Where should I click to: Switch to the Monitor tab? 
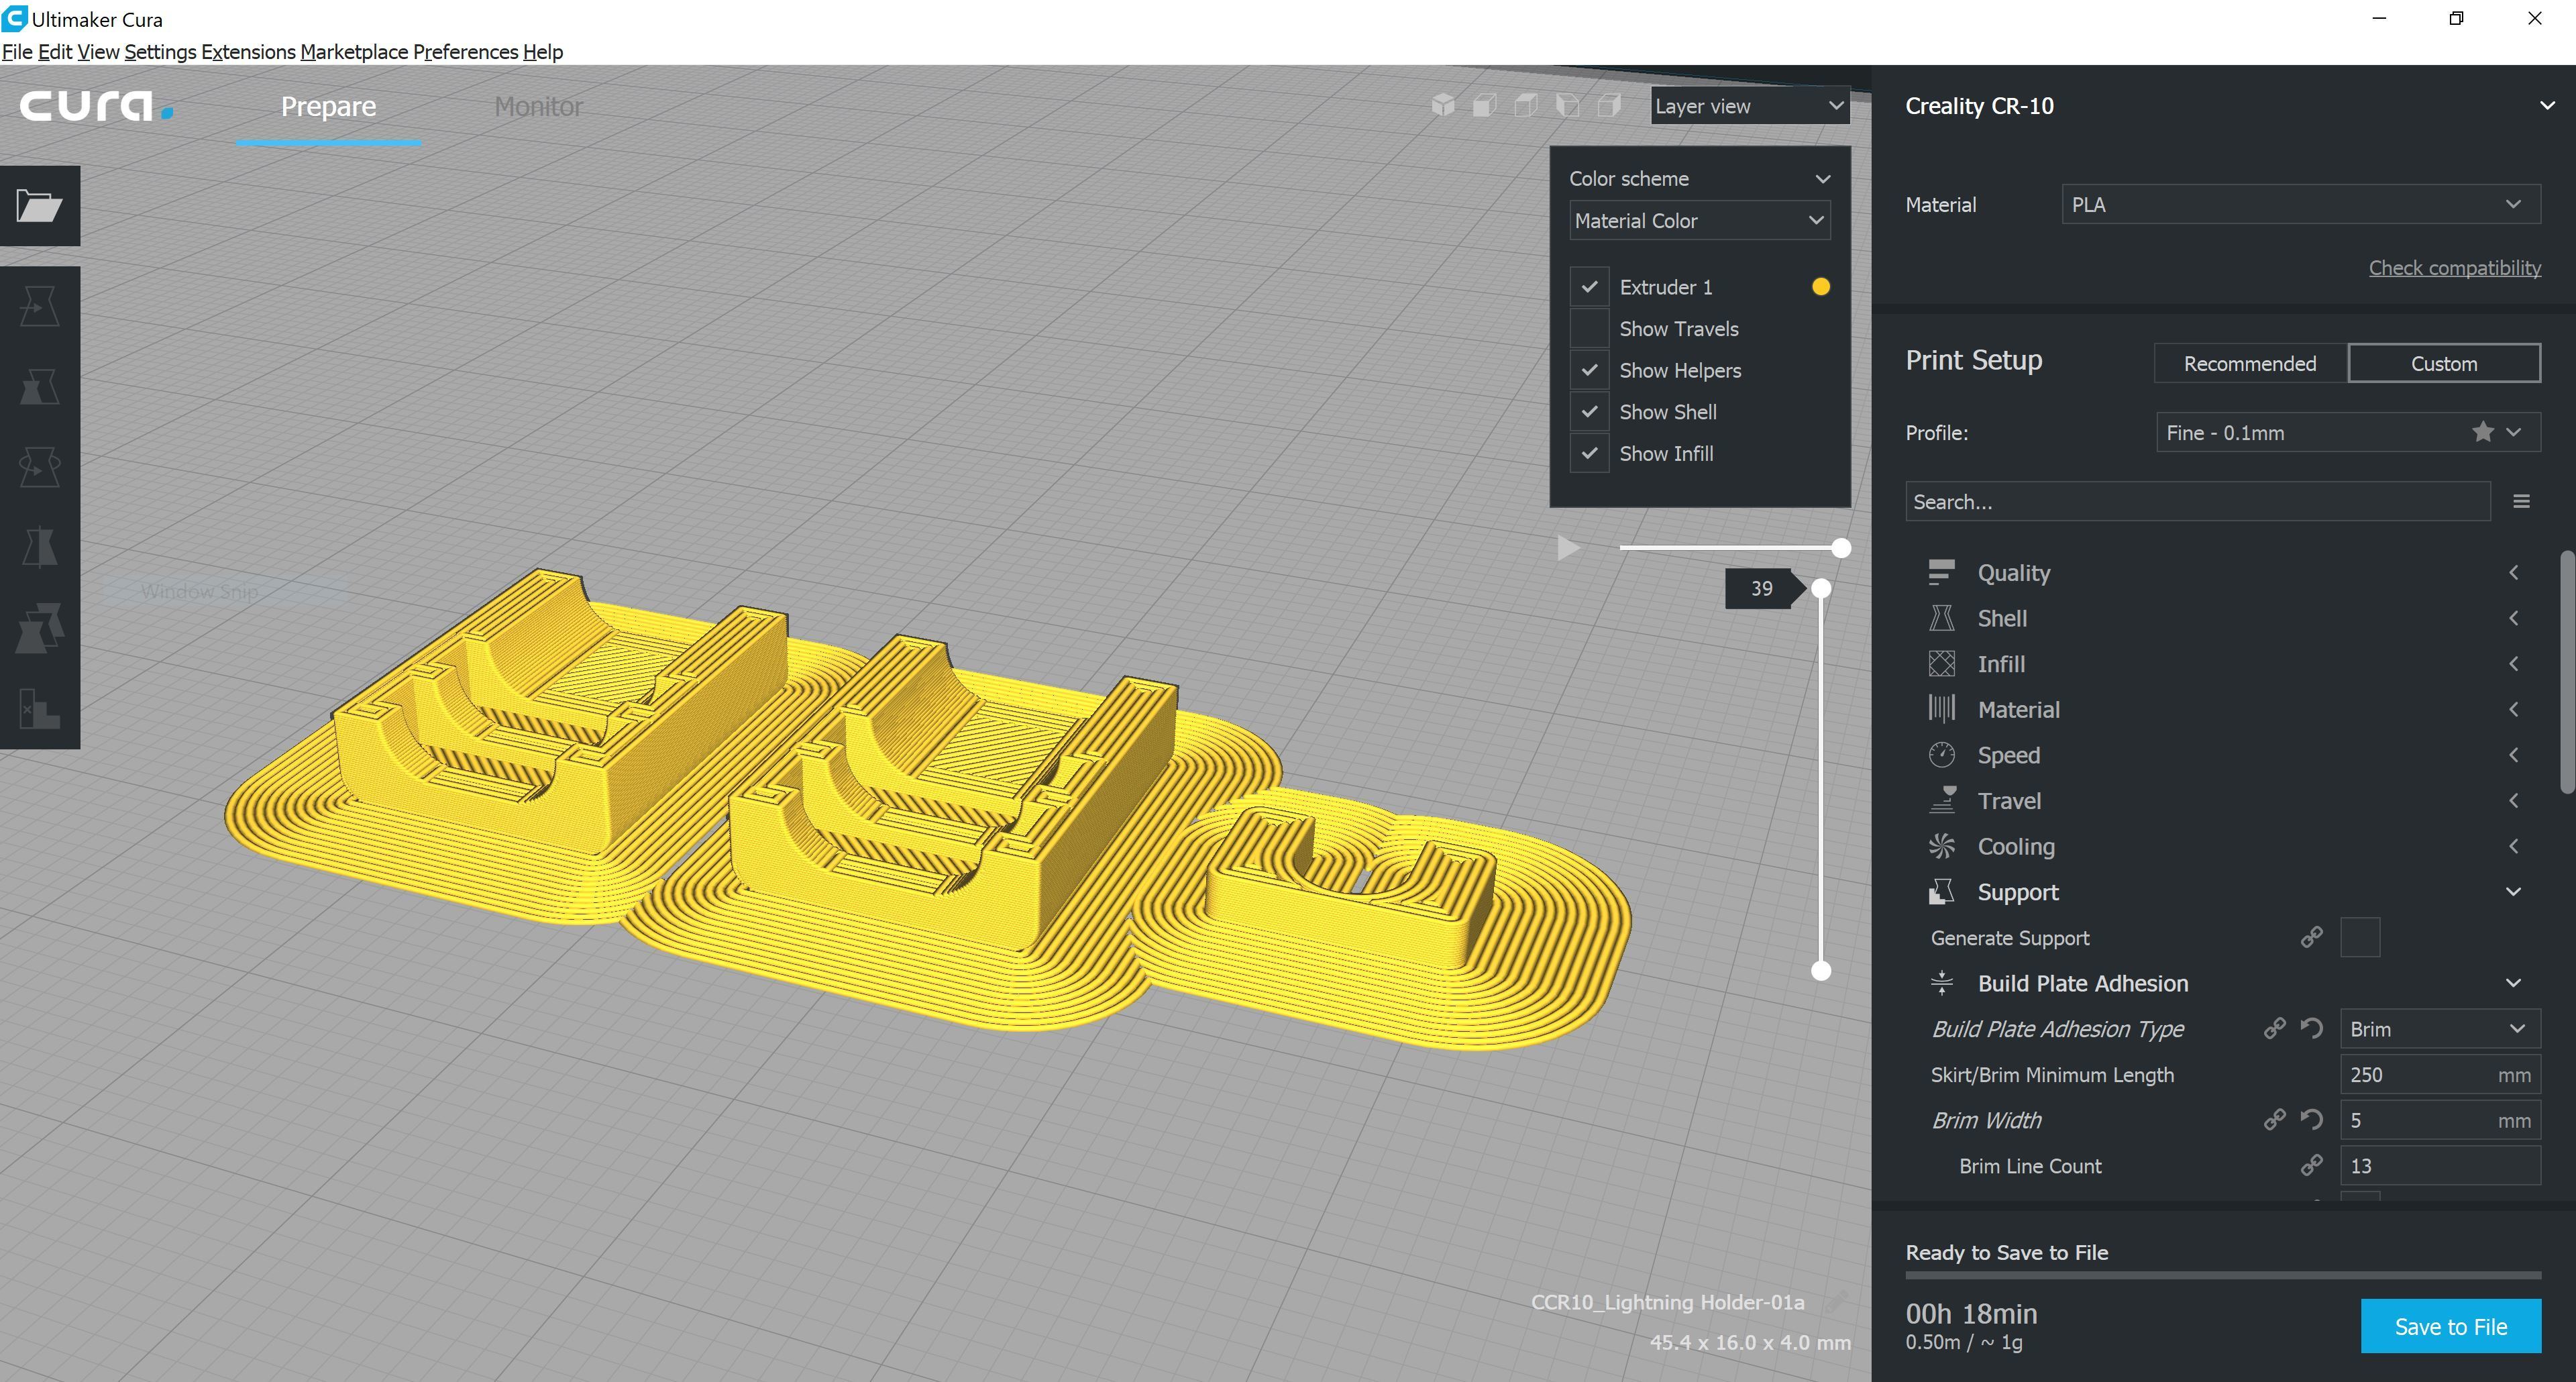(538, 106)
